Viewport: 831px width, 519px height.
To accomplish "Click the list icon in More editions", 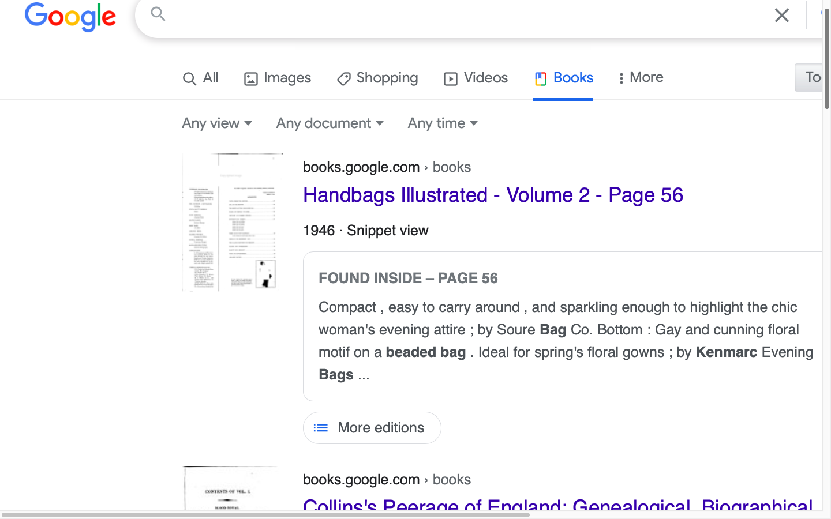I will pos(321,428).
